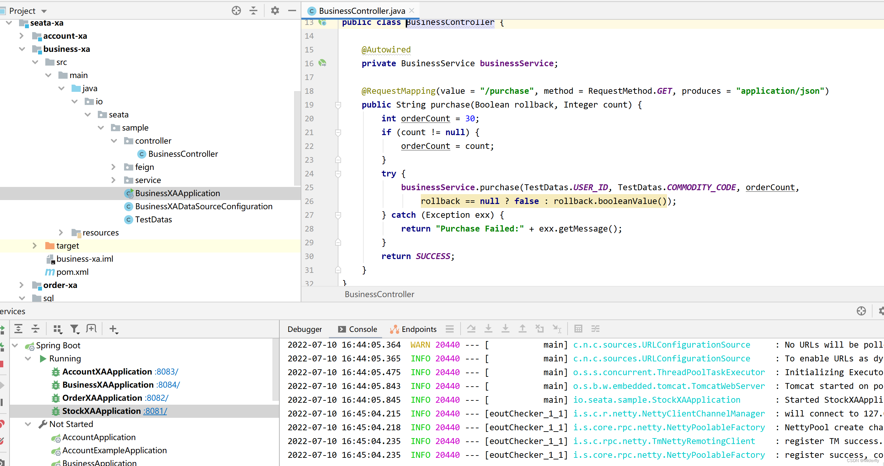The image size is (884, 466).
Task: Select business-xa.iml file
Action: [x=84, y=259]
